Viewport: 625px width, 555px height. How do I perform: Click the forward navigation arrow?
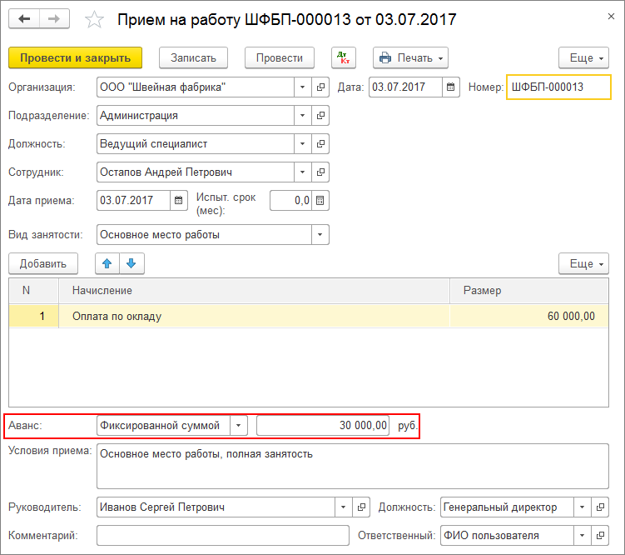point(54,18)
